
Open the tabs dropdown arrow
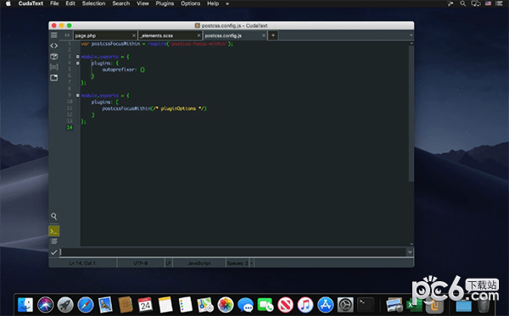click(x=411, y=36)
